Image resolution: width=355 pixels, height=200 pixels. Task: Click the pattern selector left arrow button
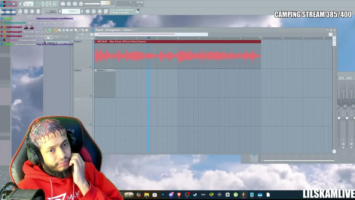(x=60, y=11)
